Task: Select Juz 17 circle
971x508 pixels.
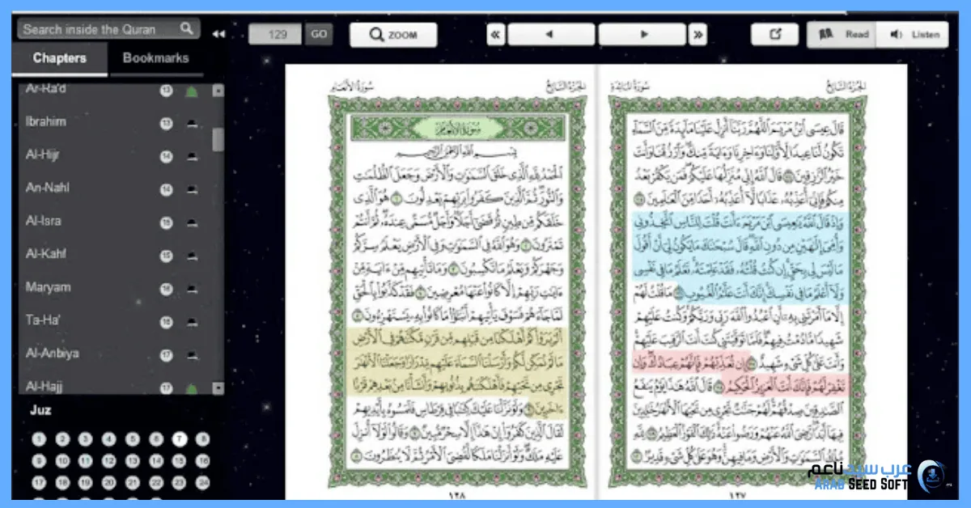Action: pyautogui.click(x=39, y=483)
